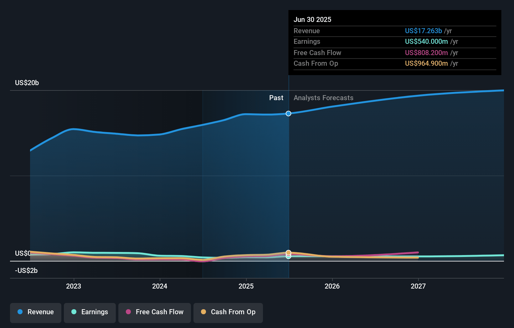
Task: Click the US$20b y-axis label
Action: click(x=27, y=83)
